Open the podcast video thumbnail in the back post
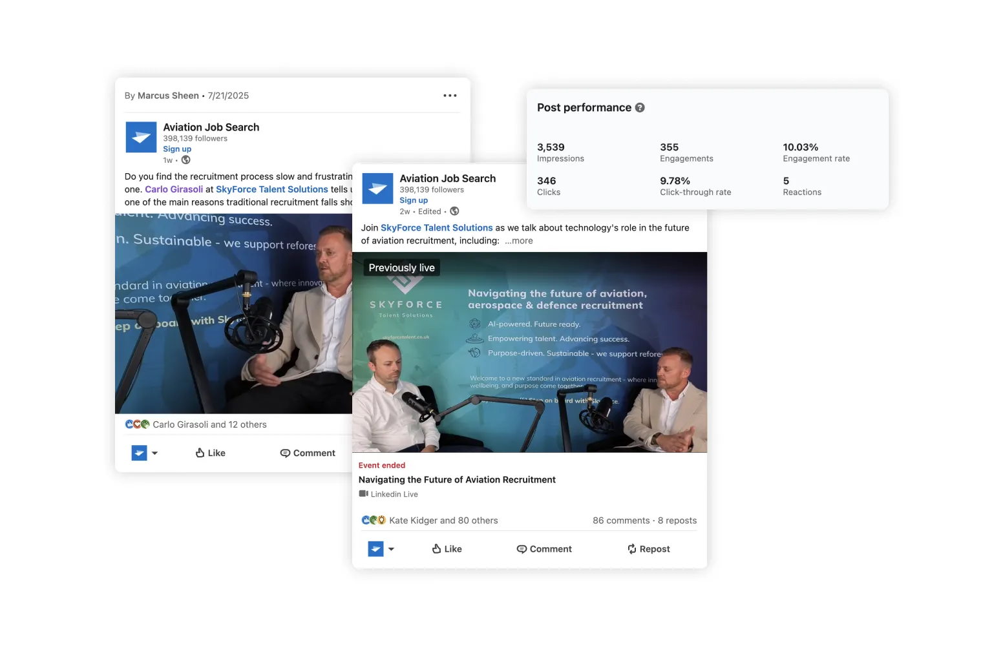Image resolution: width=1003 pixels, height=646 pixels. [x=233, y=313]
